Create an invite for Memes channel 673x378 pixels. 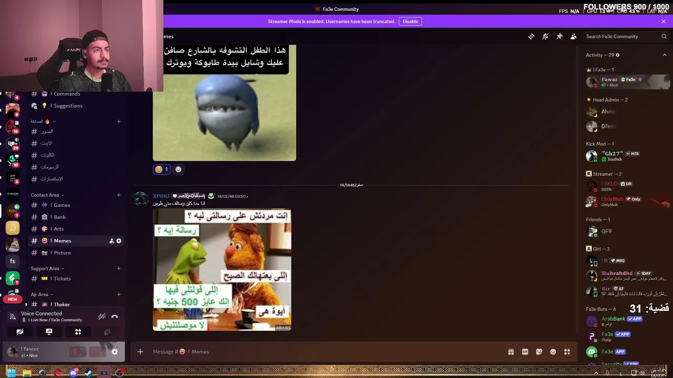point(111,241)
